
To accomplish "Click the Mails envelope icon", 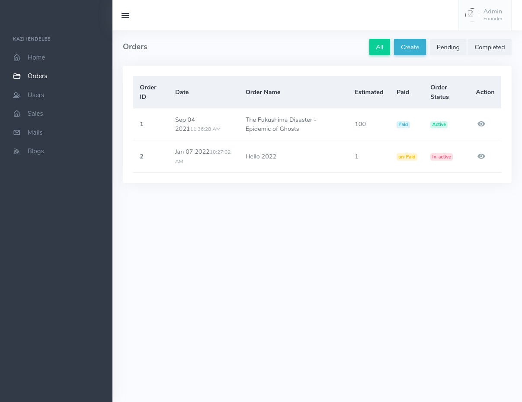I will tap(17, 133).
